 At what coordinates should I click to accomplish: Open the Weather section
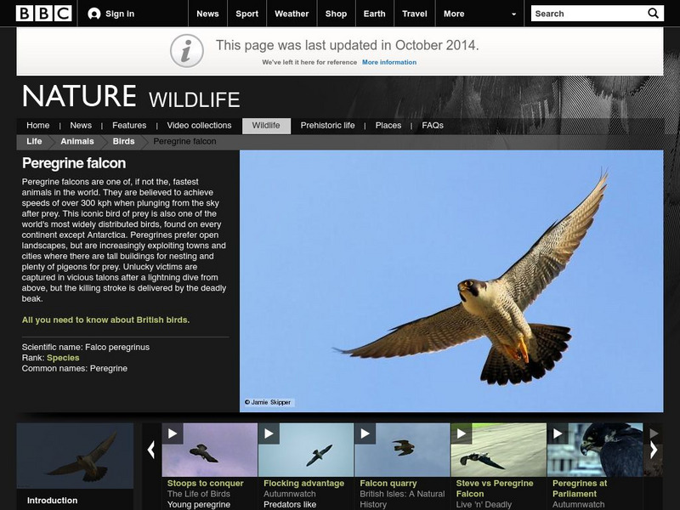tap(292, 14)
